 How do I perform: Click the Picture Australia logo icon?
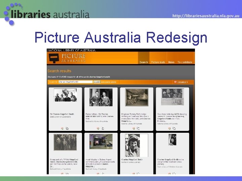click(x=54, y=58)
